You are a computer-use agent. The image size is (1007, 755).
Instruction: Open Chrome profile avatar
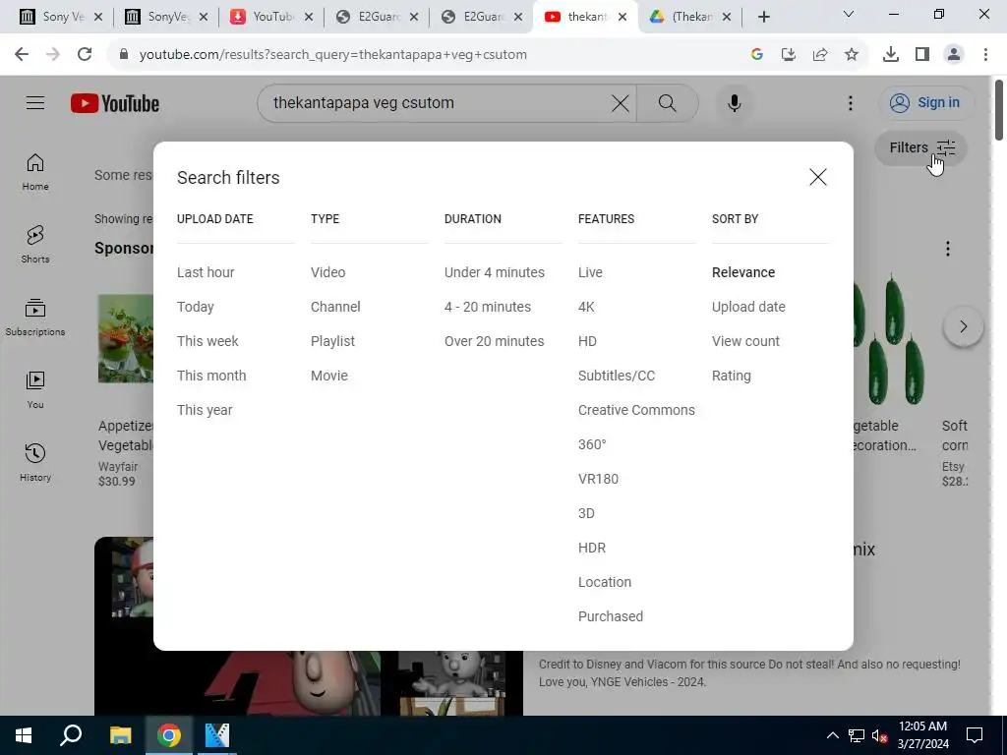954,55
